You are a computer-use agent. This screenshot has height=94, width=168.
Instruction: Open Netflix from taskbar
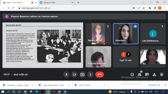click(x=42, y=92)
